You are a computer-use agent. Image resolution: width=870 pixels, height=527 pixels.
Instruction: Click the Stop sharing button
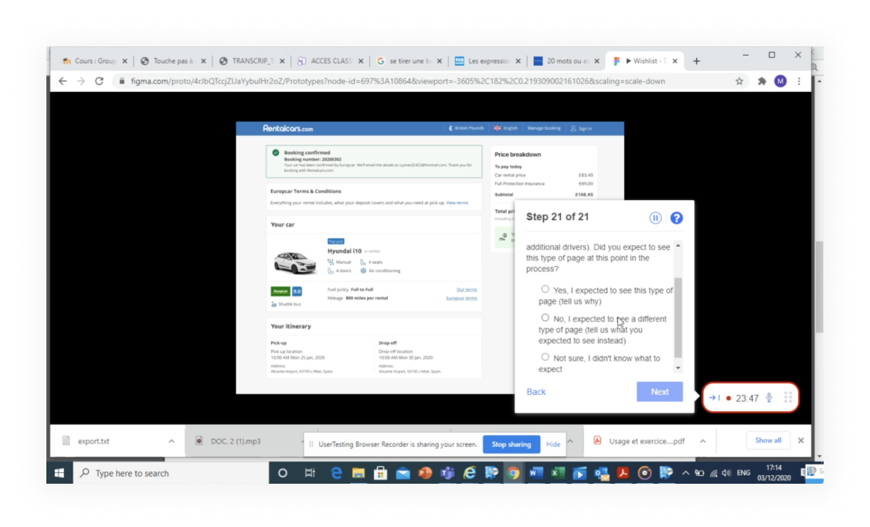[x=511, y=444]
